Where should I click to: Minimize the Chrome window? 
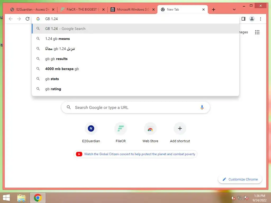[244, 6]
